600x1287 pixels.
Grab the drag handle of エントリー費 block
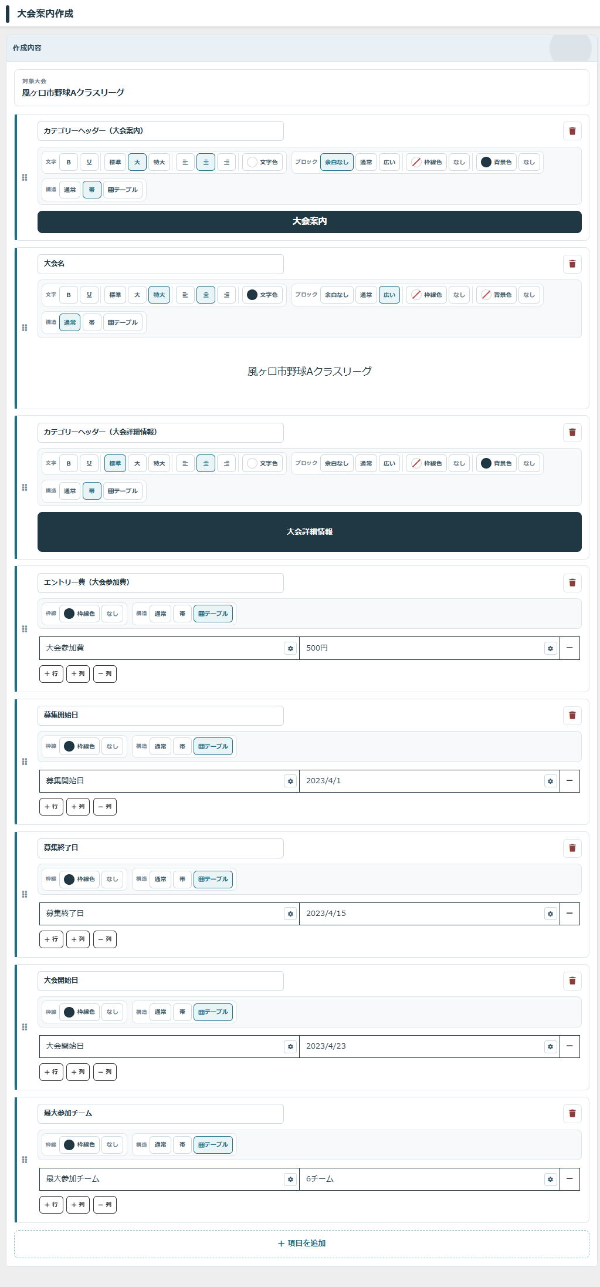(x=25, y=629)
